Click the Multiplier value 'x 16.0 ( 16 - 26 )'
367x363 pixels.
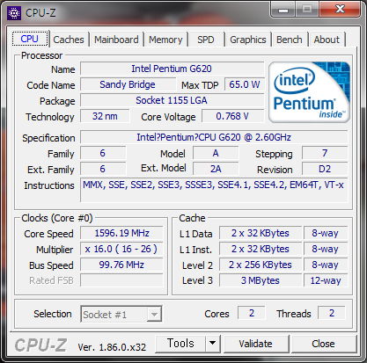coord(121,249)
